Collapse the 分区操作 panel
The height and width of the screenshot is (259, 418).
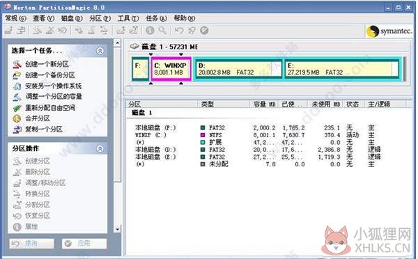100,149
